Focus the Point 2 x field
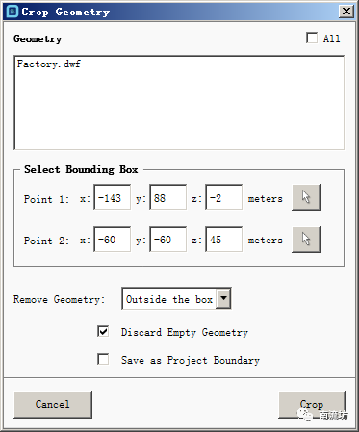This screenshot has width=359, height=432. point(113,240)
